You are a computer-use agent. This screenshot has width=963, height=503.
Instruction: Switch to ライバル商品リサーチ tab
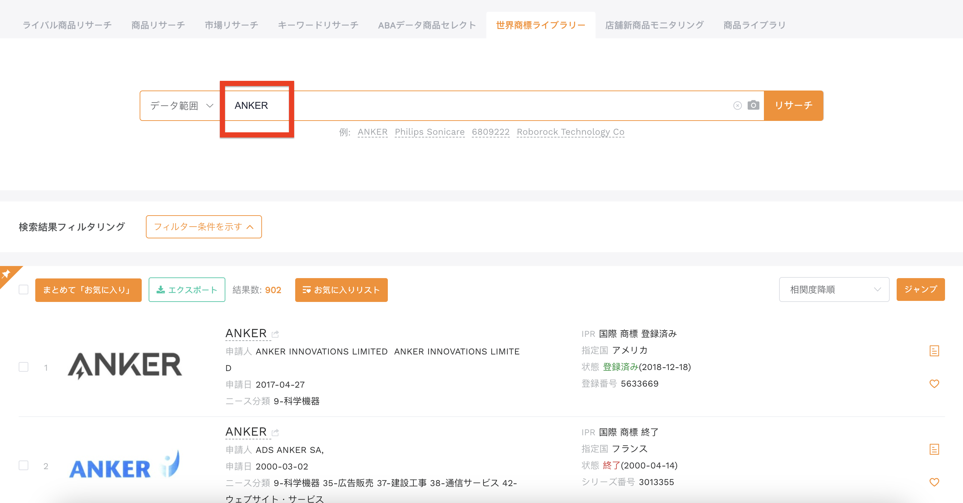[x=67, y=25]
